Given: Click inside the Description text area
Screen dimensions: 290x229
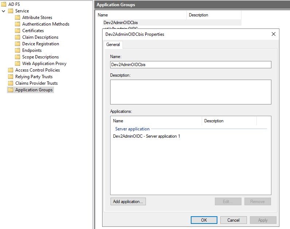Looking at the screenshot, I should [x=191, y=92].
